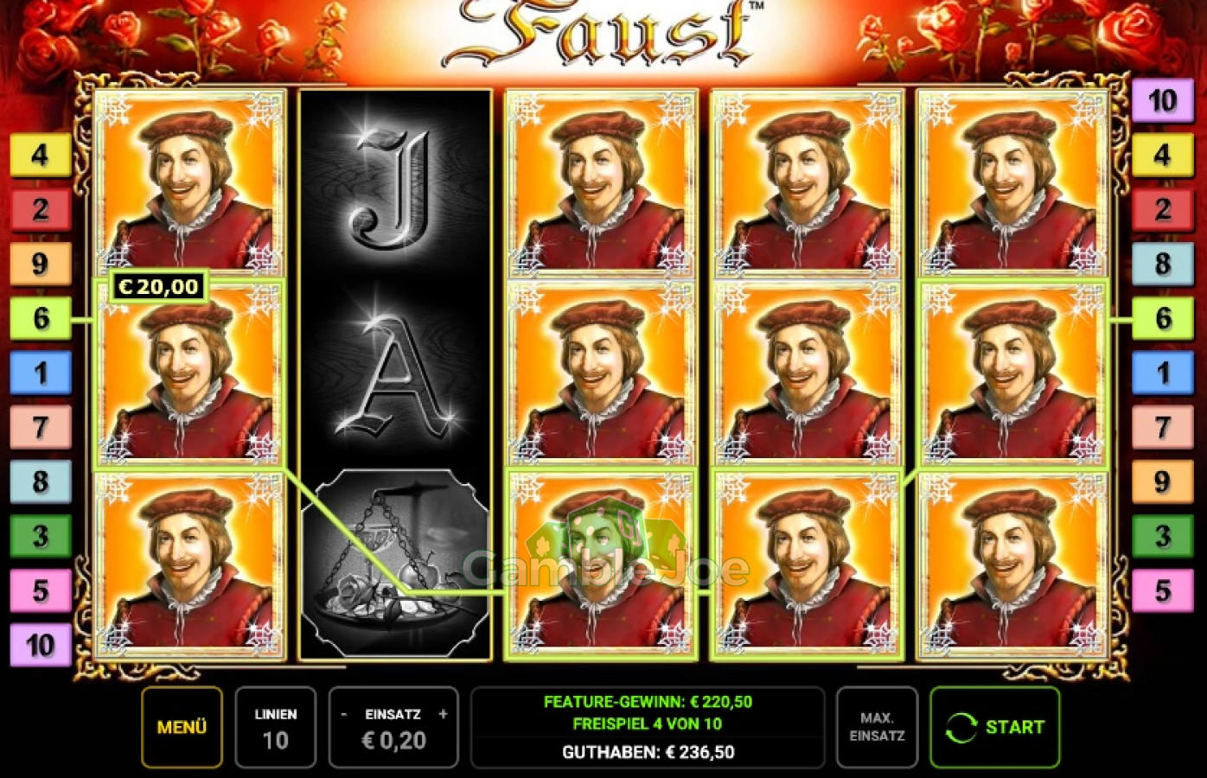Image resolution: width=1207 pixels, height=778 pixels.
Task: Select the purple payline 10 marker on right
Action: pyautogui.click(x=1162, y=100)
